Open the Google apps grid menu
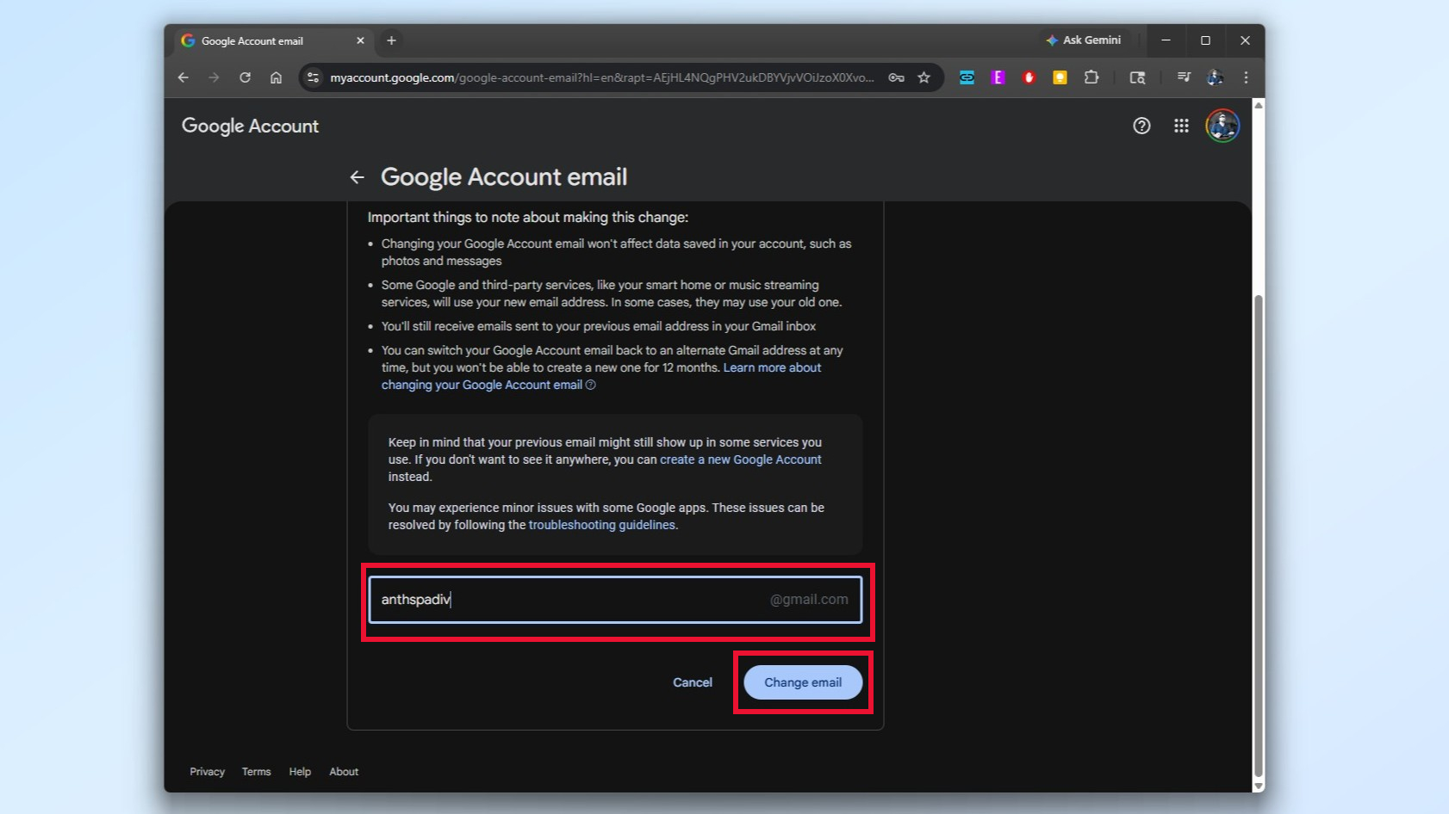Screen dimensions: 1449x814 tap(1181, 126)
